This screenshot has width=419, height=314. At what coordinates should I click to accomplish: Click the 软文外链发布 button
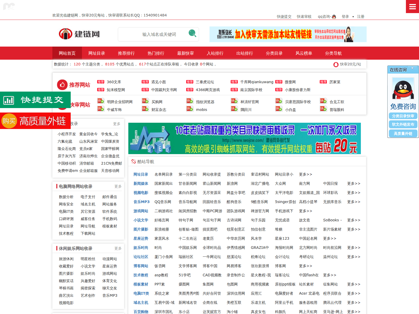[x=403, y=125]
